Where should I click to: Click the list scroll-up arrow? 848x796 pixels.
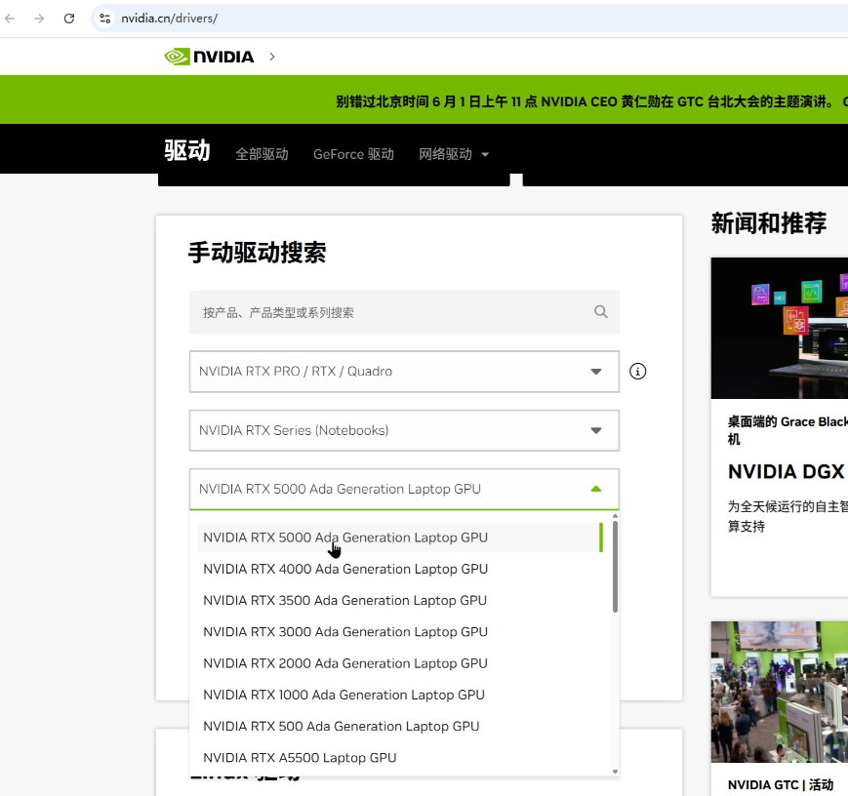coord(615,516)
